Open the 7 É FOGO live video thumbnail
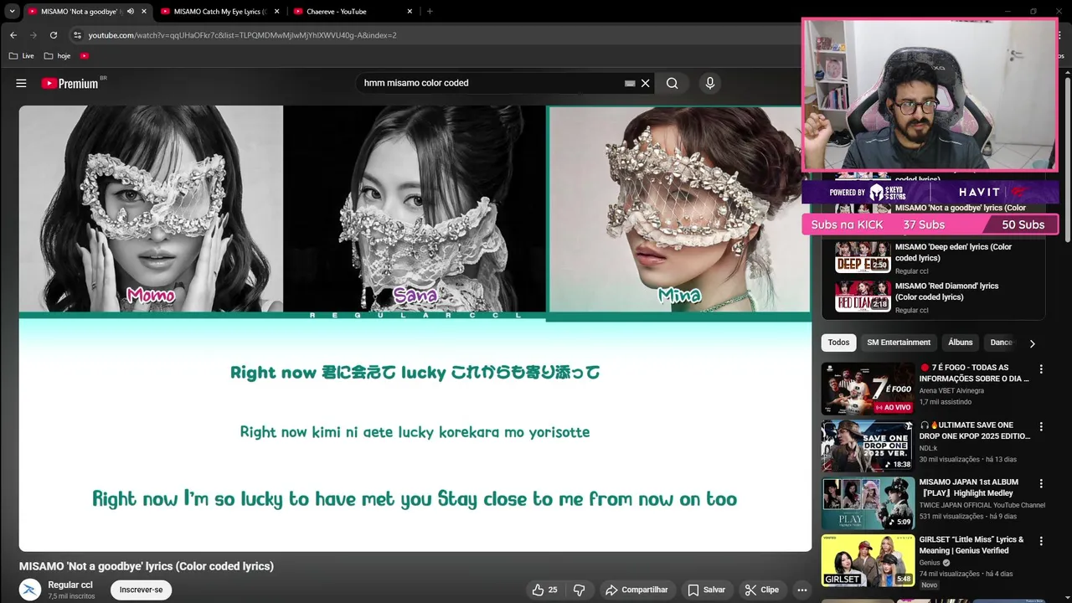 tap(868, 389)
